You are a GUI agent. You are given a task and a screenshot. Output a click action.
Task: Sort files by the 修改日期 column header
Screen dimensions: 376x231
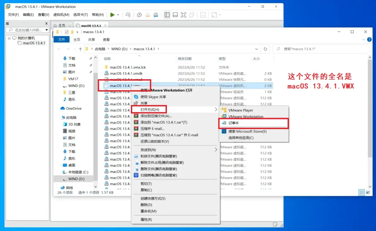click(x=185, y=59)
